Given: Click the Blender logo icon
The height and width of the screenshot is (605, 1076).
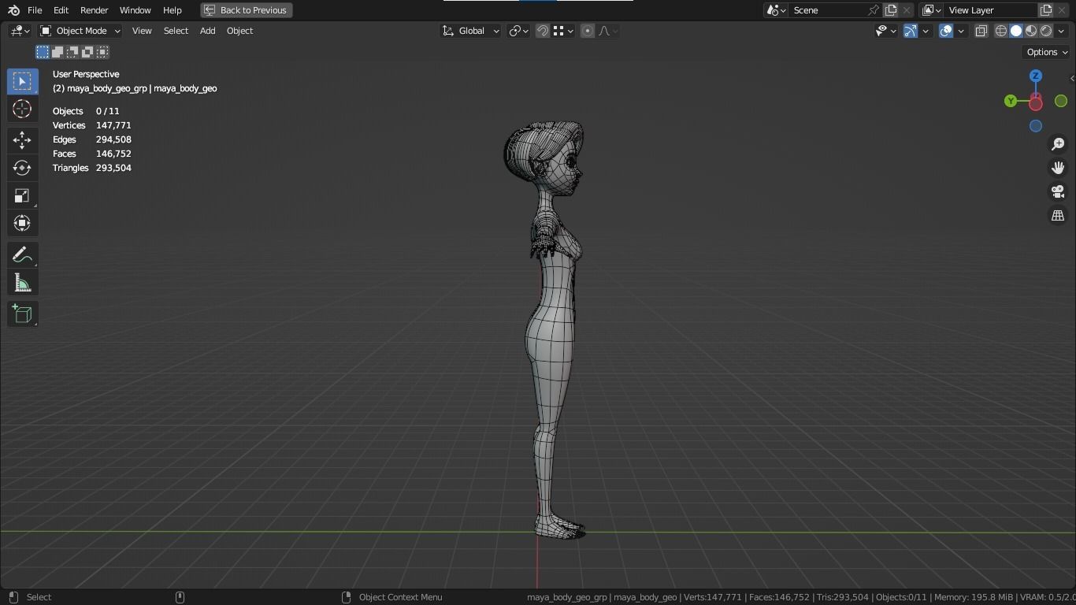Looking at the screenshot, I should coord(13,10).
